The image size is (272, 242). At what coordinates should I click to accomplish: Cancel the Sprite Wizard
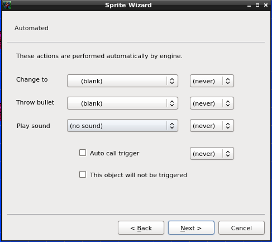(x=241, y=228)
